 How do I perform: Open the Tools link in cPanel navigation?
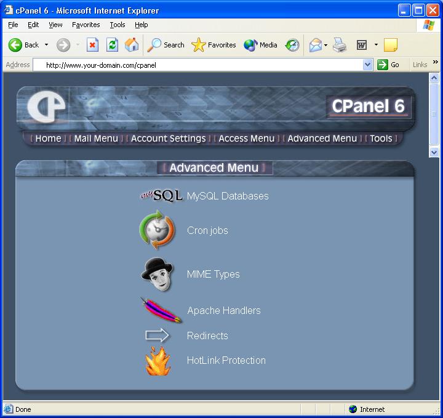click(381, 139)
